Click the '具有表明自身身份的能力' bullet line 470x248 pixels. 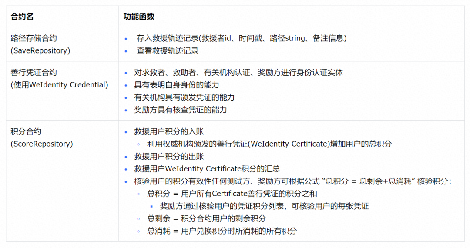(x=177, y=85)
